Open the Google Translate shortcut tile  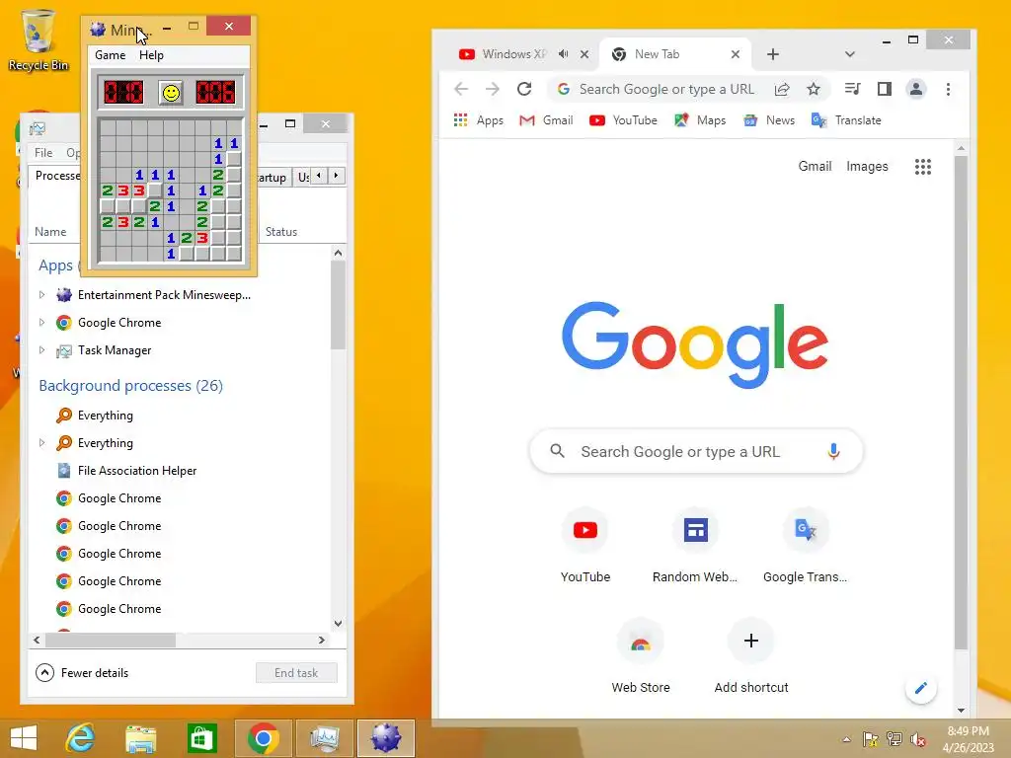click(x=806, y=547)
